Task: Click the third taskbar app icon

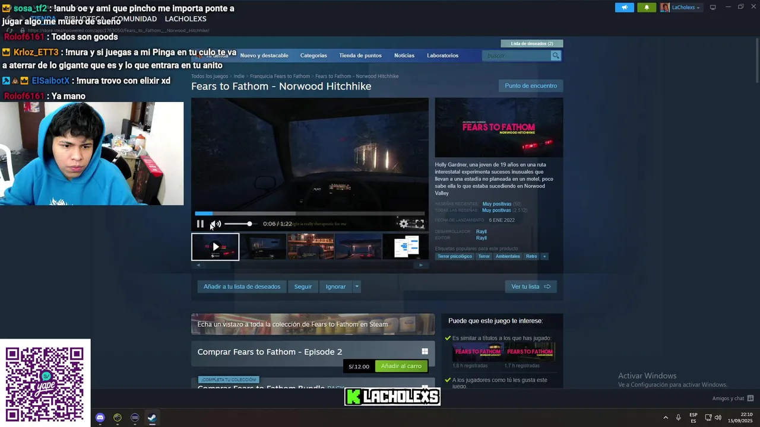Action: click(x=135, y=418)
